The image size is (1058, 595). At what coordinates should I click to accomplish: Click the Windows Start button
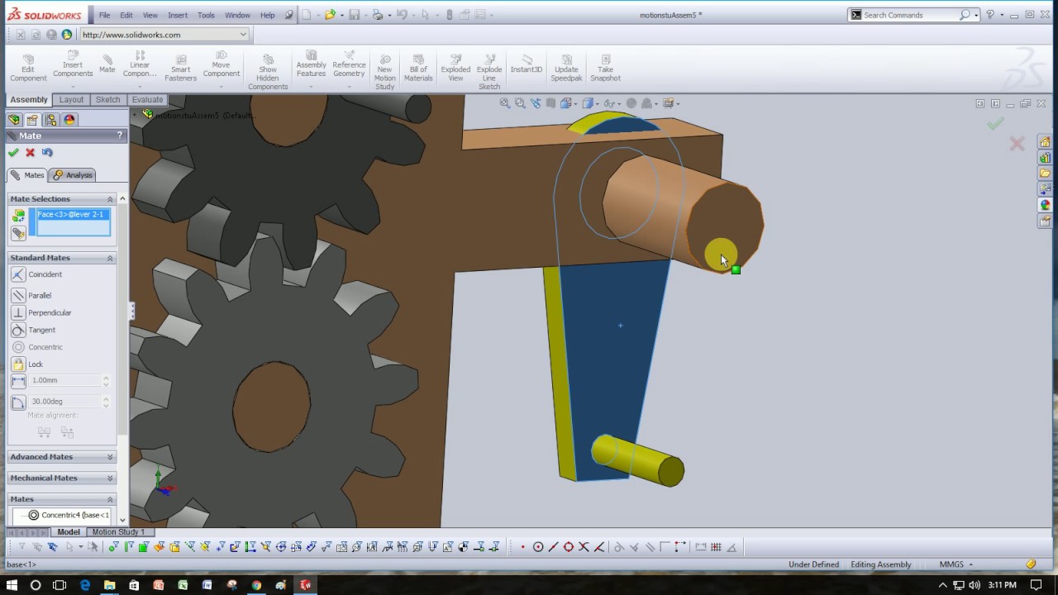click(12, 585)
